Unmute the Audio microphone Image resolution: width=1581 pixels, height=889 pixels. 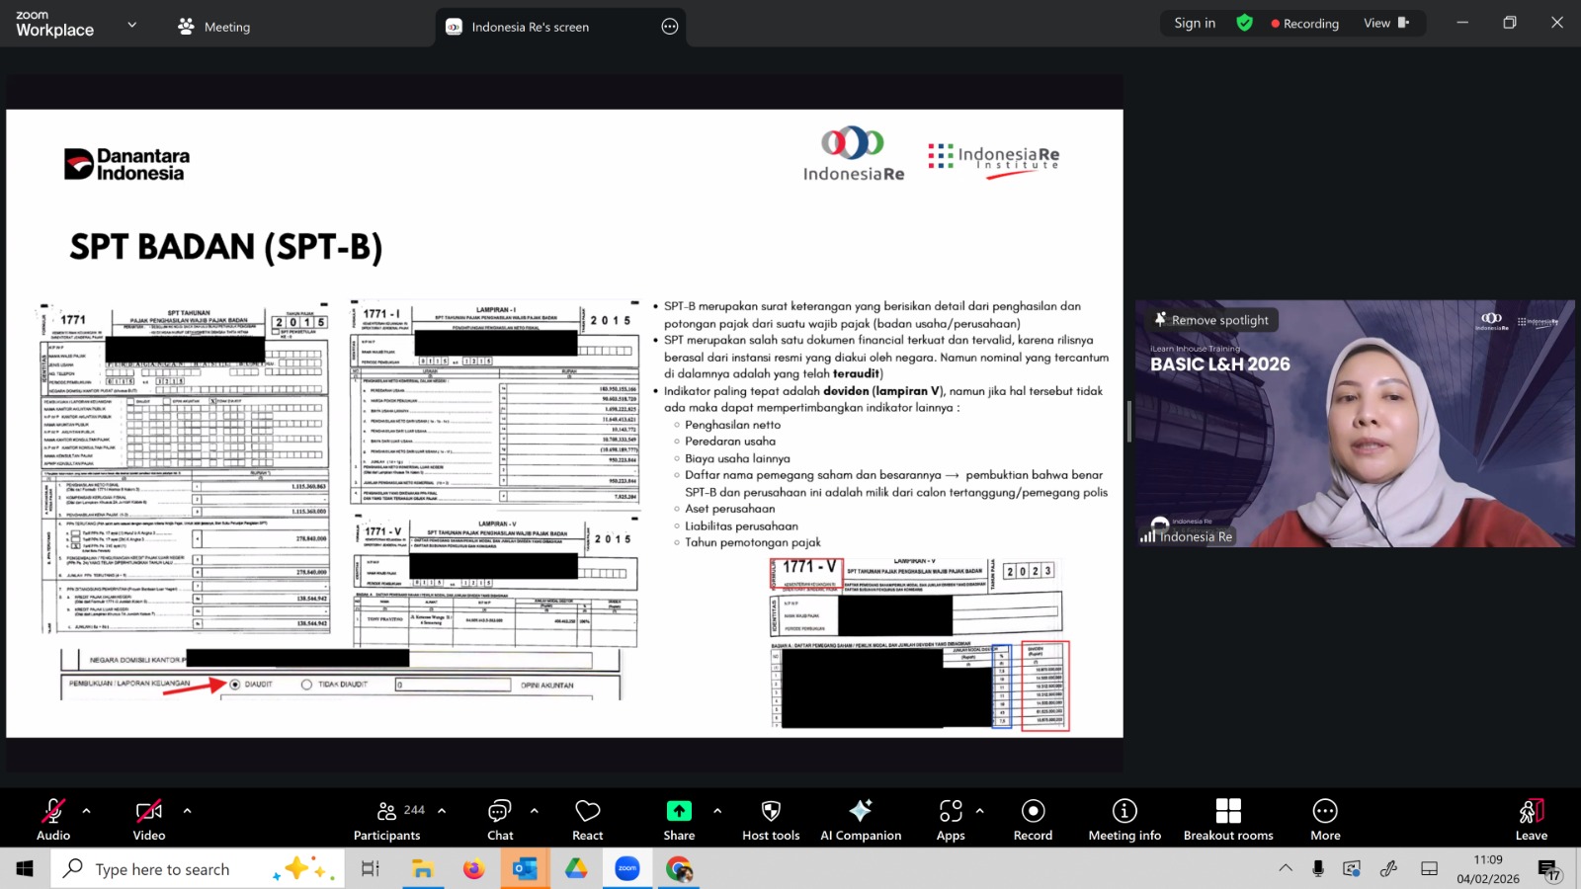pos(53,820)
